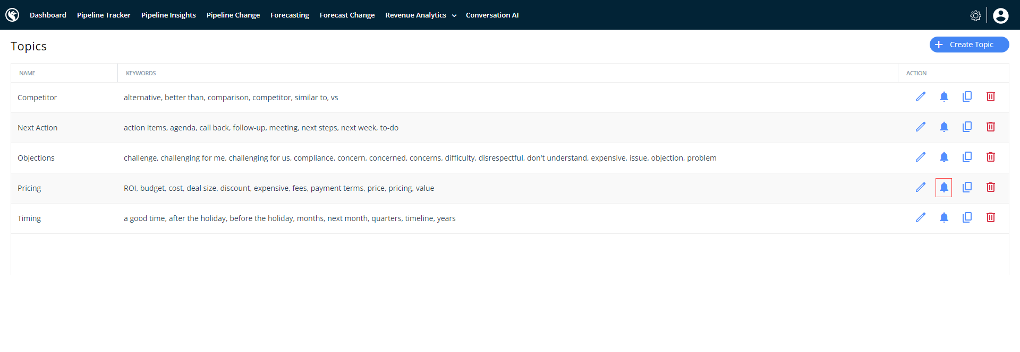The height and width of the screenshot is (352, 1020).
Task: Click the Create Topic button
Action: click(x=969, y=45)
